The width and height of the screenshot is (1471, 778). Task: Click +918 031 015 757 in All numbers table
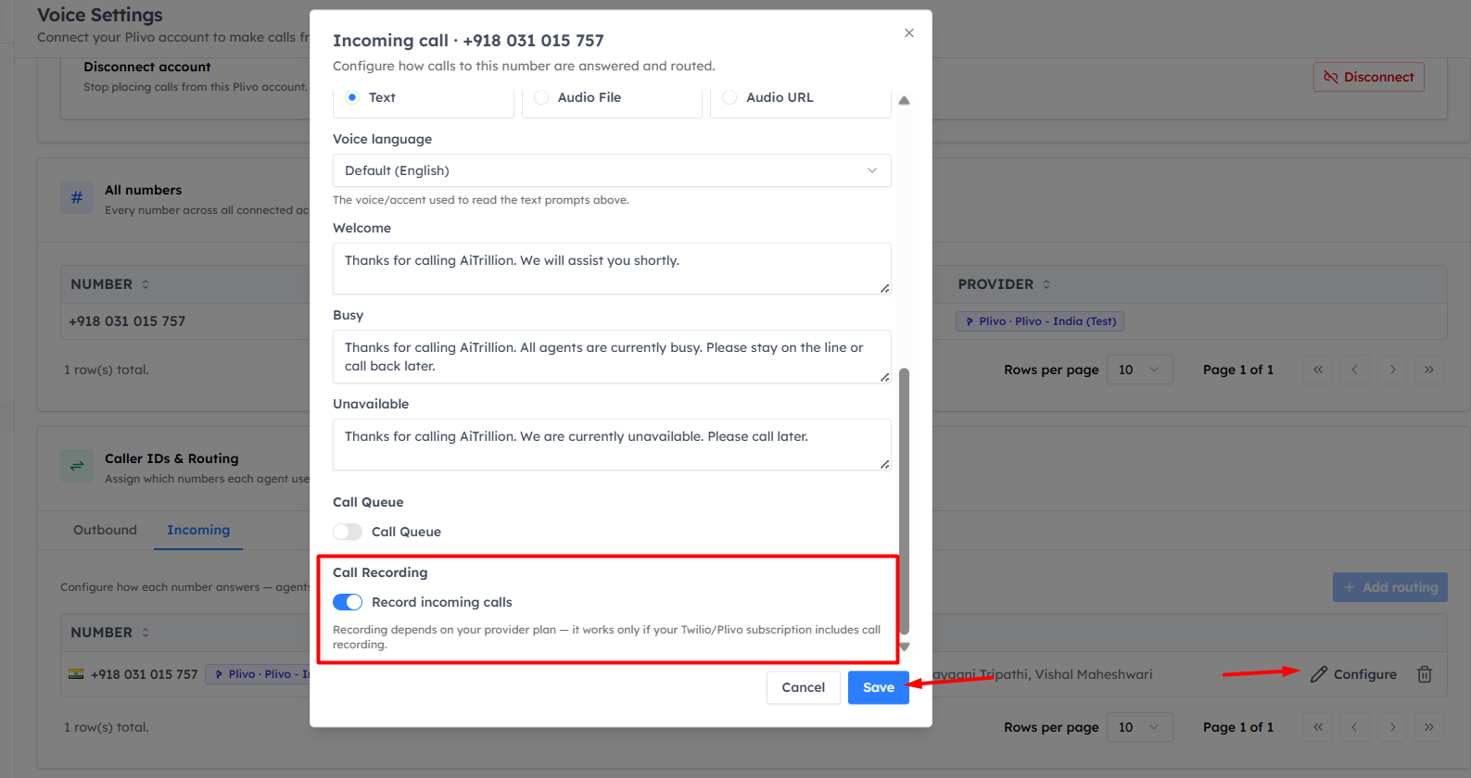127,321
